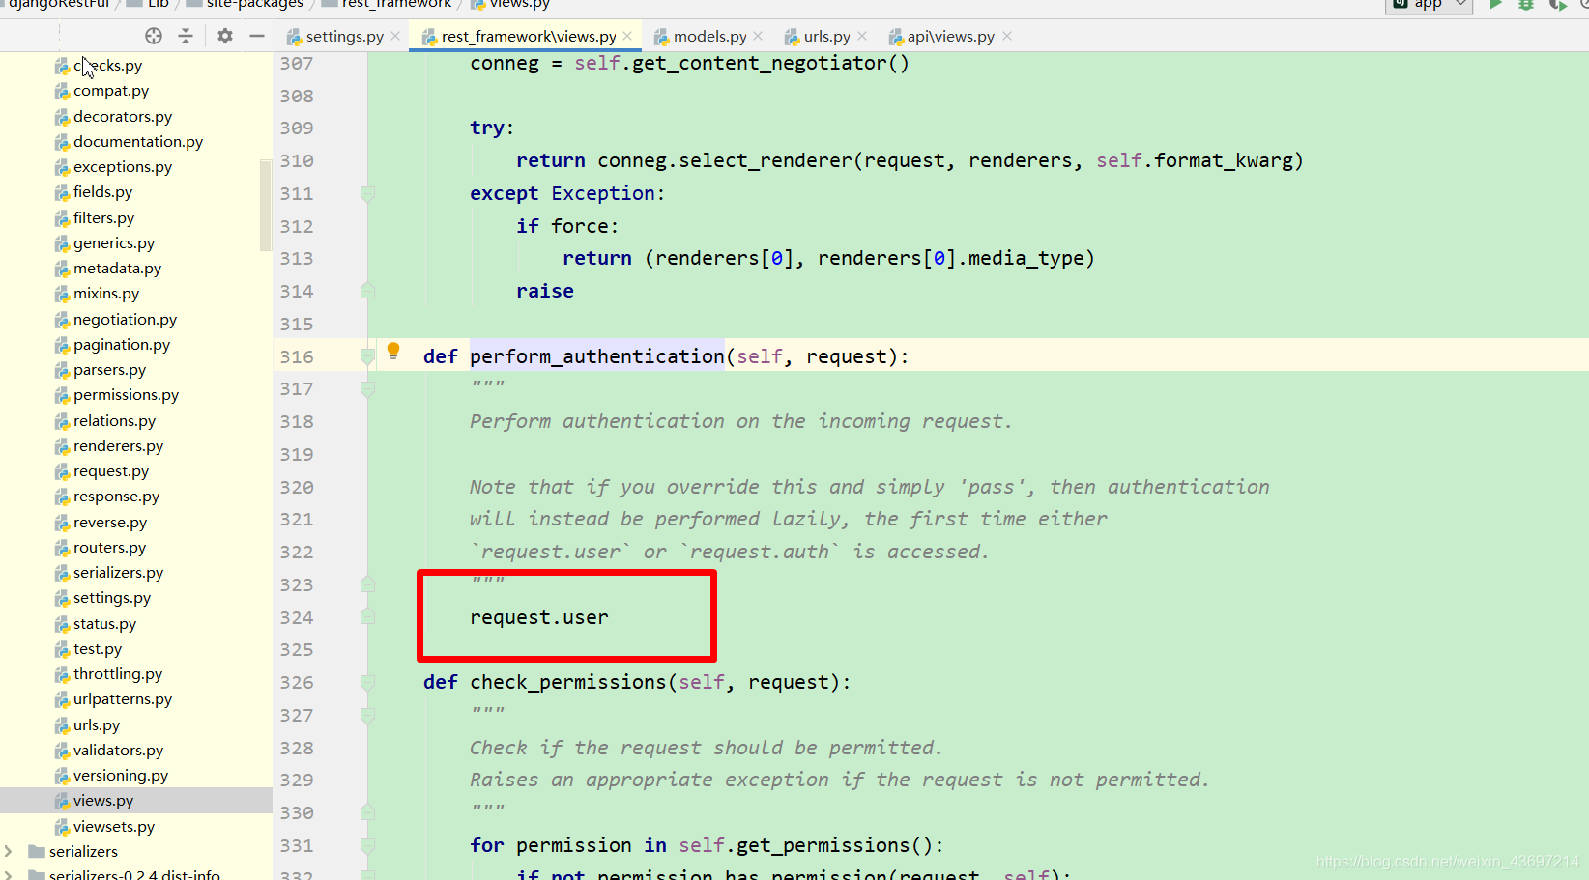Close the settings.py tab
Viewport: 1589px width, 880px height.
click(x=395, y=36)
